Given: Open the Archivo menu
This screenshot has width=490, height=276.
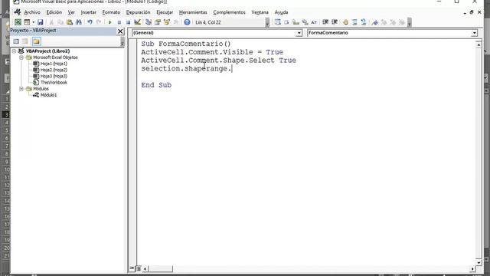Looking at the screenshot, I should point(32,12).
